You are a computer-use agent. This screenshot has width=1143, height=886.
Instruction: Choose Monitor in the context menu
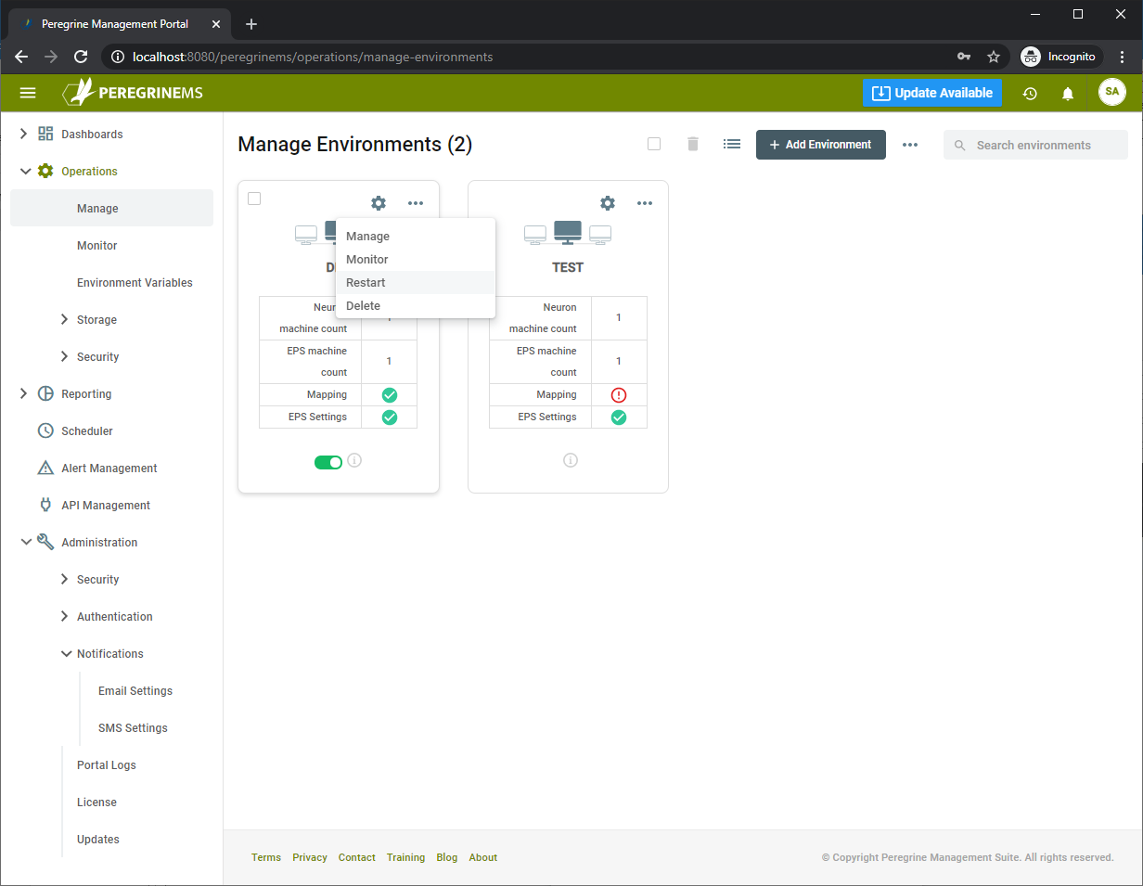pyautogui.click(x=416, y=260)
